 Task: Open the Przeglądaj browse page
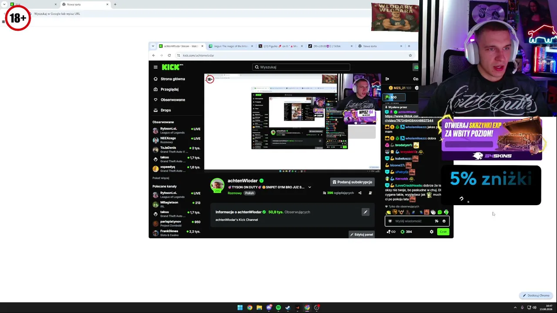pyautogui.click(x=166, y=90)
